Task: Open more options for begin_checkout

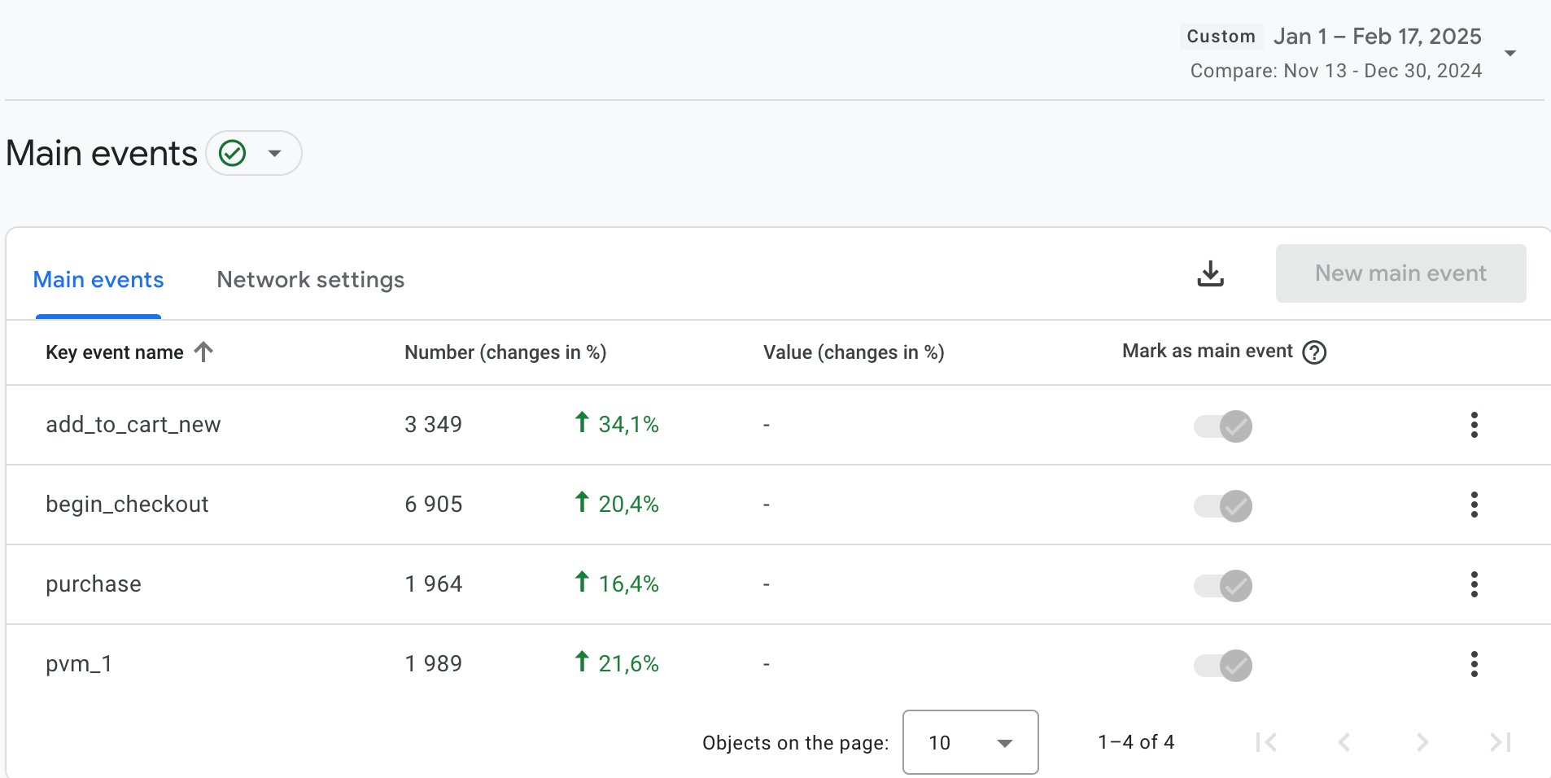Action: (1474, 505)
